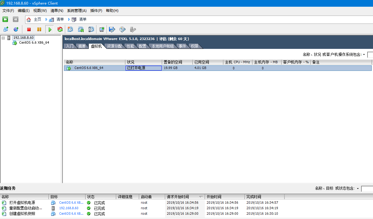The height and width of the screenshot is (219, 373).
Task: Click the recent tasks filter input field
Action: pyautogui.click(x=367, y=188)
